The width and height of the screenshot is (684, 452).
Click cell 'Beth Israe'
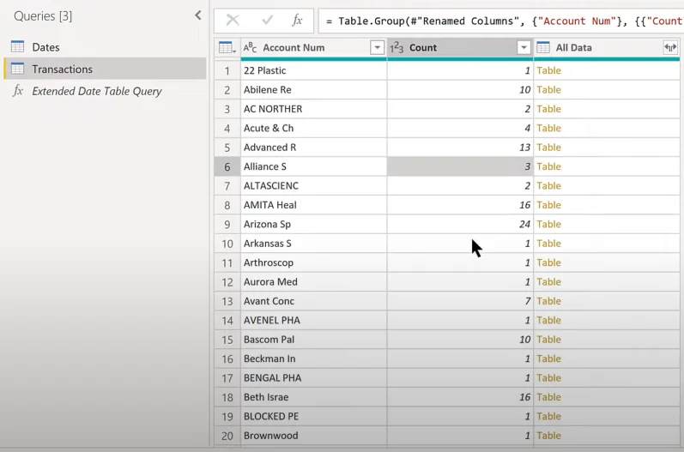point(313,396)
